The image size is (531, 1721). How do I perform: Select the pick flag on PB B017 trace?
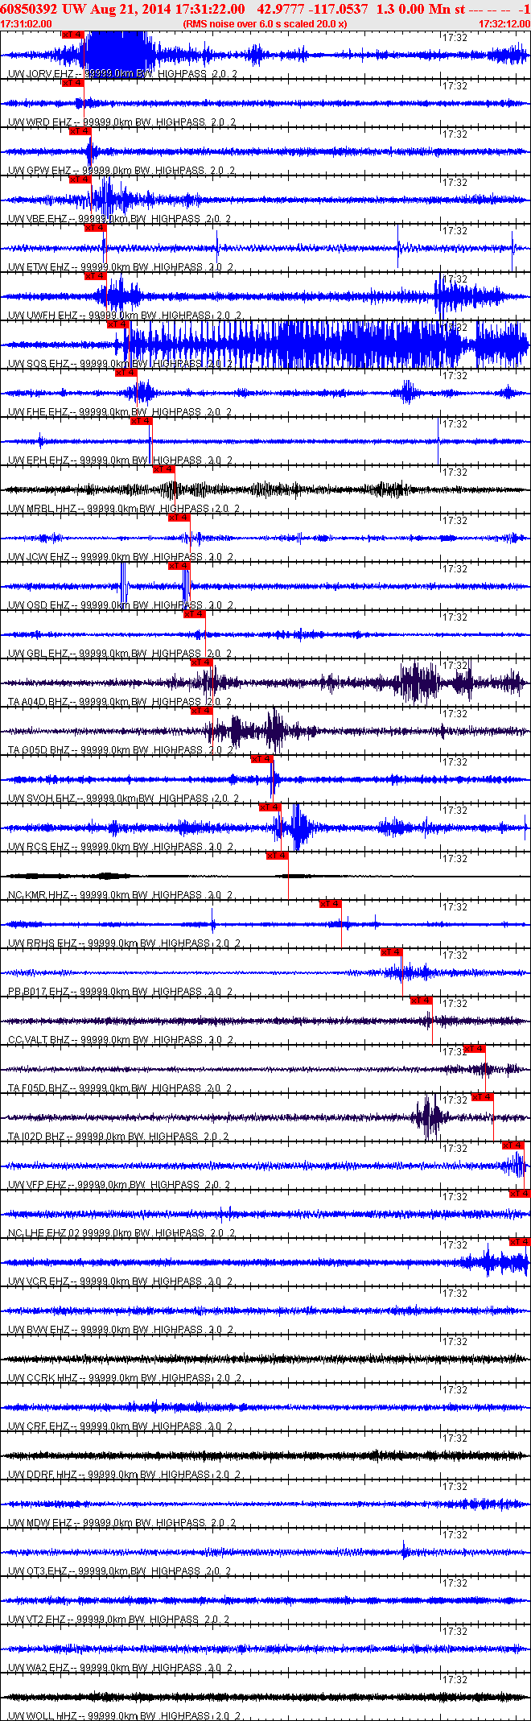tap(392, 952)
